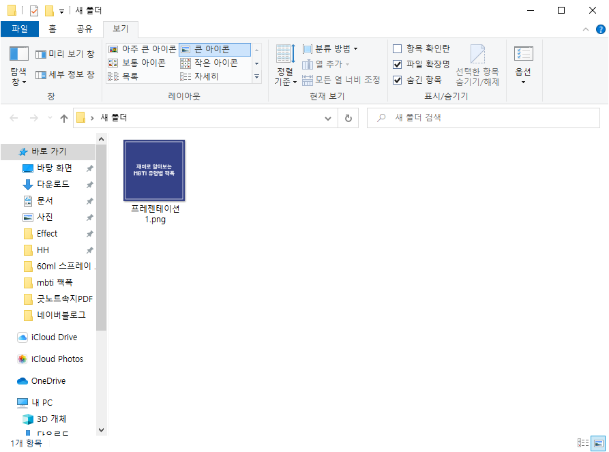Click the layout gallery down arrow
Screen dimensions: 609x452
[256, 63]
